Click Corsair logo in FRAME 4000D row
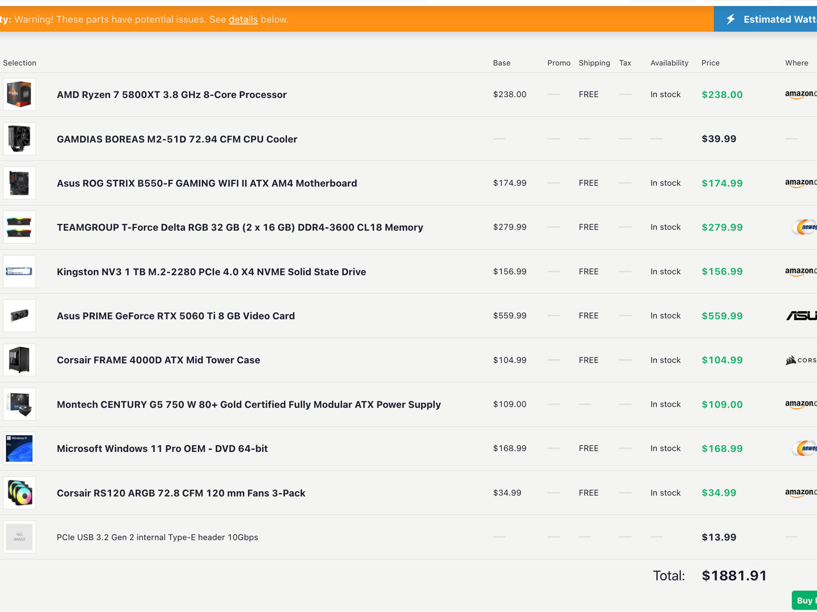Viewport: 817px width, 612px height. [x=801, y=360]
